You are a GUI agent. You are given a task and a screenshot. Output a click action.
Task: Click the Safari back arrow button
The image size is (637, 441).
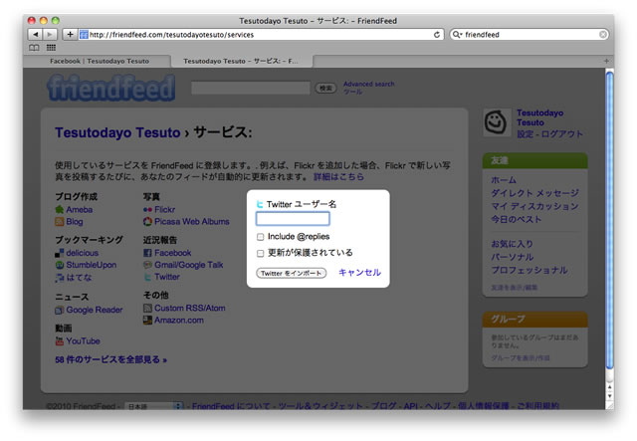tap(36, 35)
